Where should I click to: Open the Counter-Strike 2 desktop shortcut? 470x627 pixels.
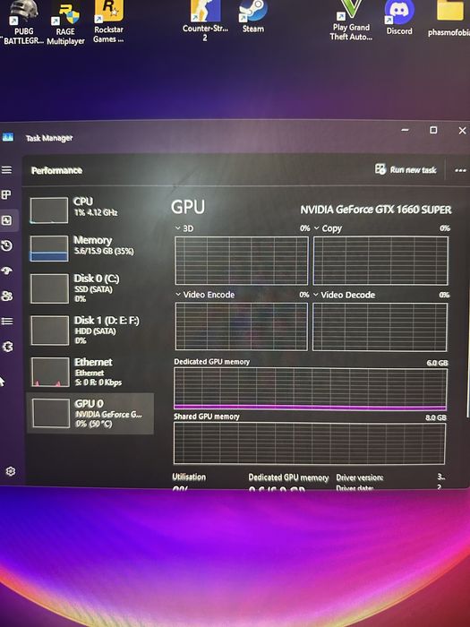(x=205, y=21)
